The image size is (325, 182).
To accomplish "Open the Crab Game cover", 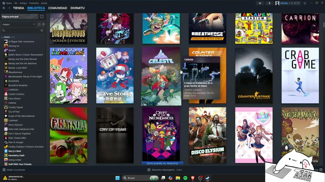I will tap(300, 76).
